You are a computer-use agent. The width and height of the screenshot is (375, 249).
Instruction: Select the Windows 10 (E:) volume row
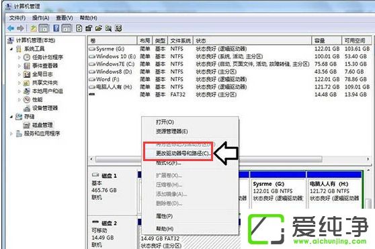pos(229,56)
